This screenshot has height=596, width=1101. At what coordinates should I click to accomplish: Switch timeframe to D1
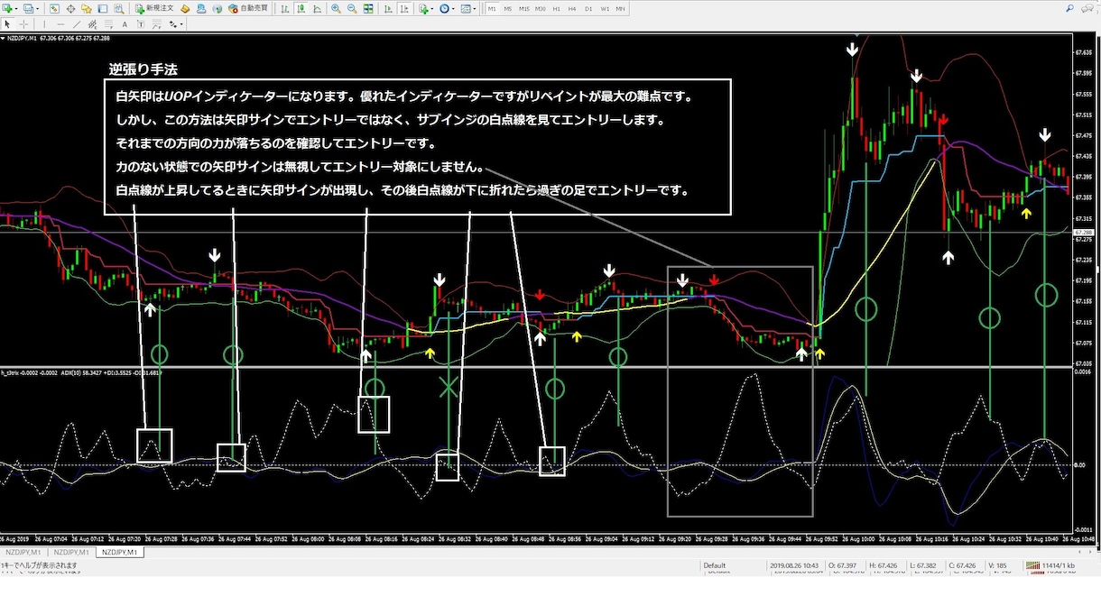[588, 8]
